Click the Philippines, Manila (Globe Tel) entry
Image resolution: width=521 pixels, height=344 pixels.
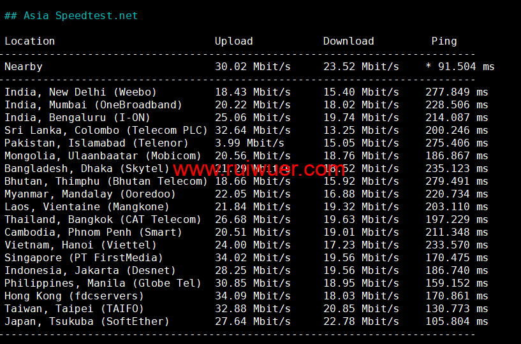click(103, 283)
